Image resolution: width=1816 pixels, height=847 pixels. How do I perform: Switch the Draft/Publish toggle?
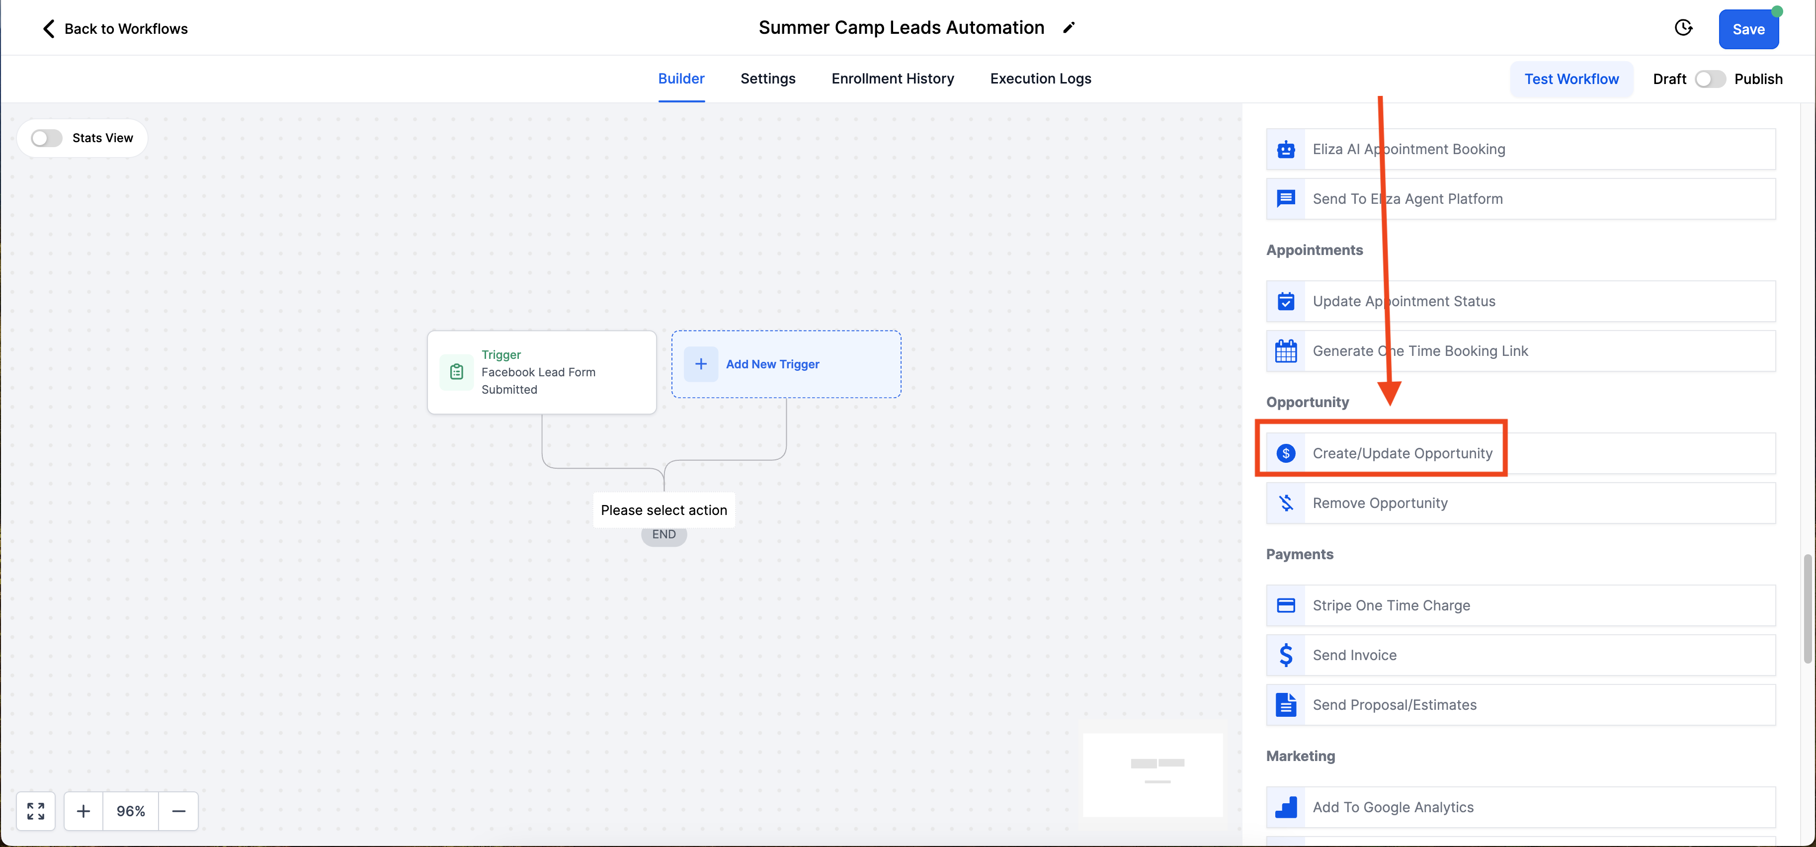(x=1710, y=79)
